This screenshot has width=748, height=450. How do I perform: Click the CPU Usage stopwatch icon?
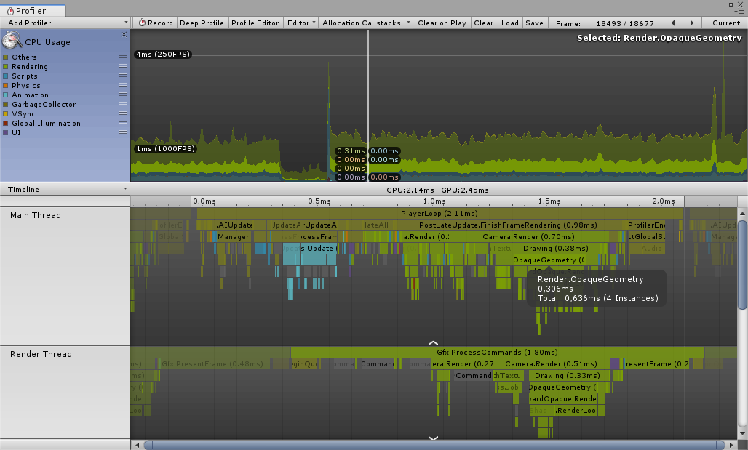[10, 41]
